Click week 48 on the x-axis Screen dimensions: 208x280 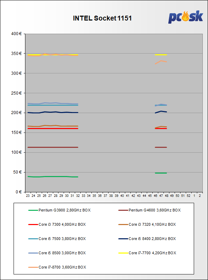tap(166, 196)
